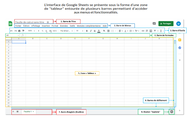This screenshot has width=191, height=125.
Task: Click the borders grid icon
Action: 108,31
